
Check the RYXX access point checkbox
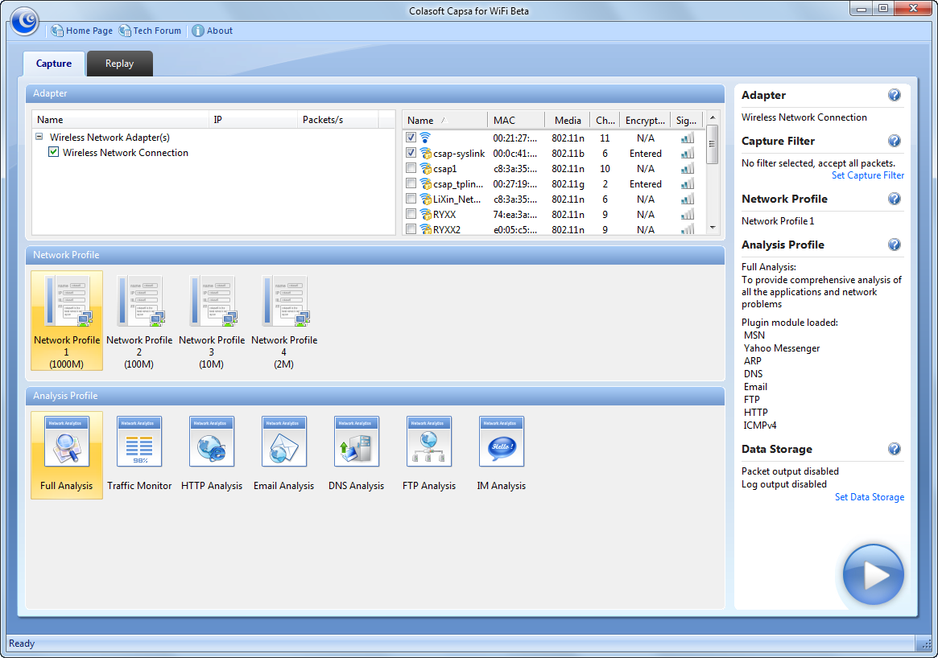pos(411,214)
